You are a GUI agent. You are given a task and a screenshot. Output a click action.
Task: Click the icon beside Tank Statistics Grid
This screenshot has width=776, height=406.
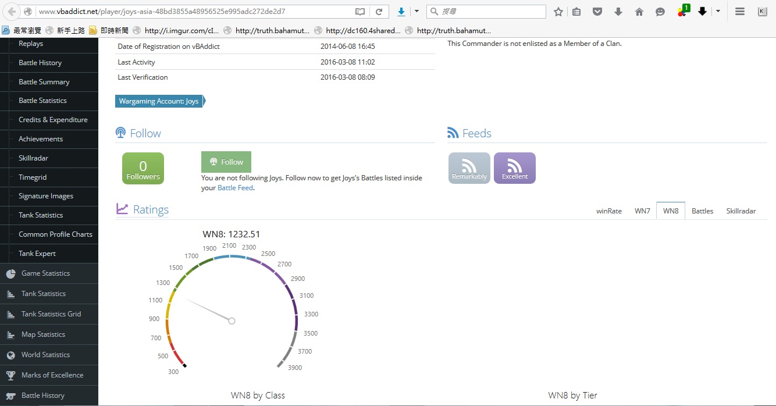(10, 314)
